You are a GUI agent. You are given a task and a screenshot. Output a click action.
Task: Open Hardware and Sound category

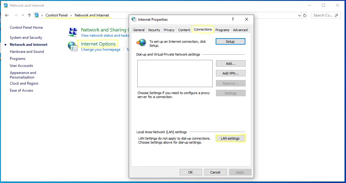[27, 52]
